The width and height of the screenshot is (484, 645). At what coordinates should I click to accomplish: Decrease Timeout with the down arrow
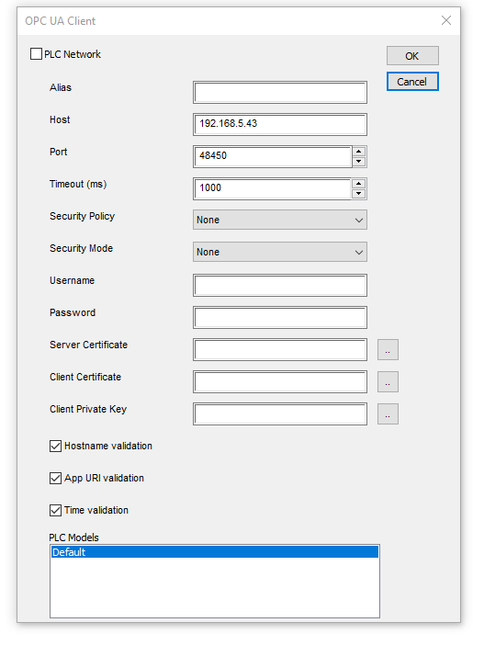tap(359, 193)
